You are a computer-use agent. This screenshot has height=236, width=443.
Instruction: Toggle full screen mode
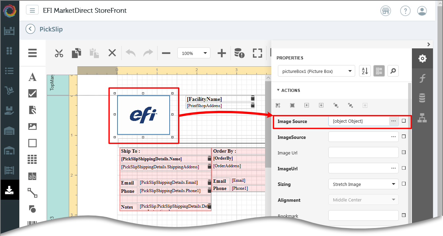pyautogui.click(x=257, y=53)
